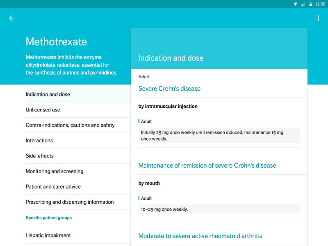Go back using the arrow icon
The image size is (328, 246).
click(12, 18)
